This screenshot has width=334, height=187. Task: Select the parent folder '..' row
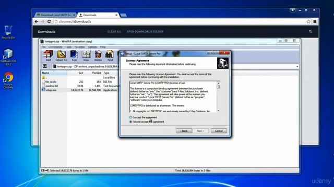(80, 77)
